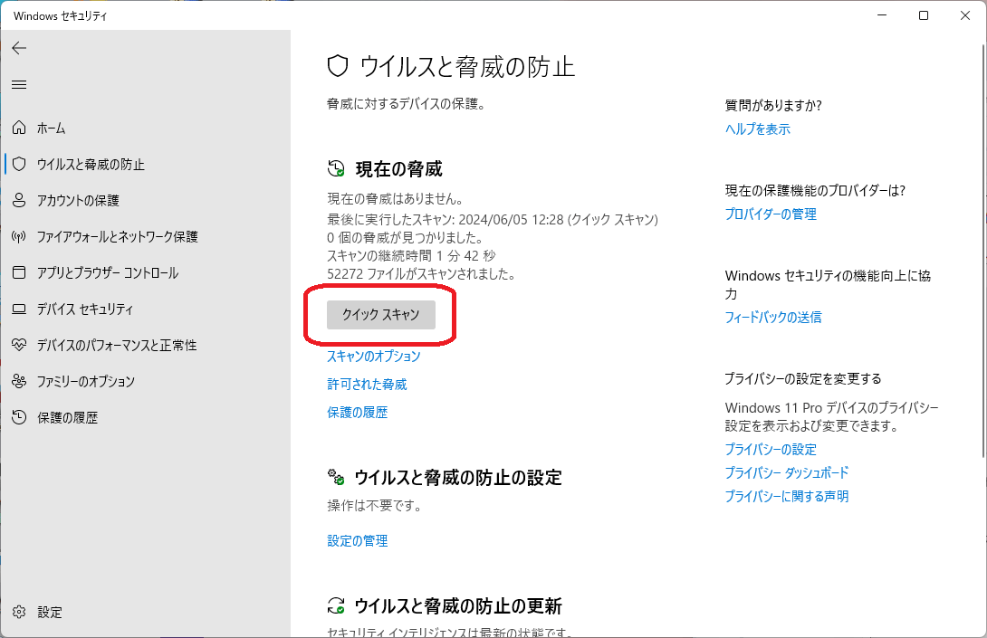Open プライバシーの設定 link
Viewport: 987px width, 638px height.
click(x=771, y=449)
